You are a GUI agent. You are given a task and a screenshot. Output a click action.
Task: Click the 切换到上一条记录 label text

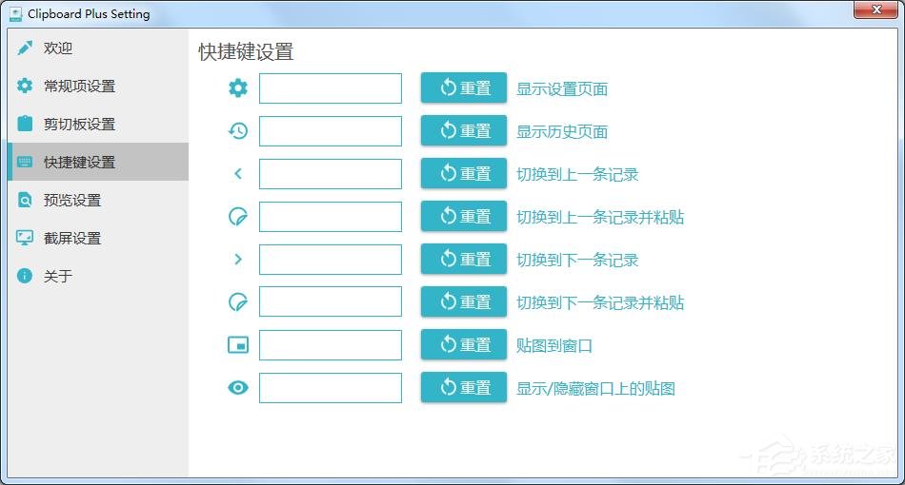pos(577,175)
